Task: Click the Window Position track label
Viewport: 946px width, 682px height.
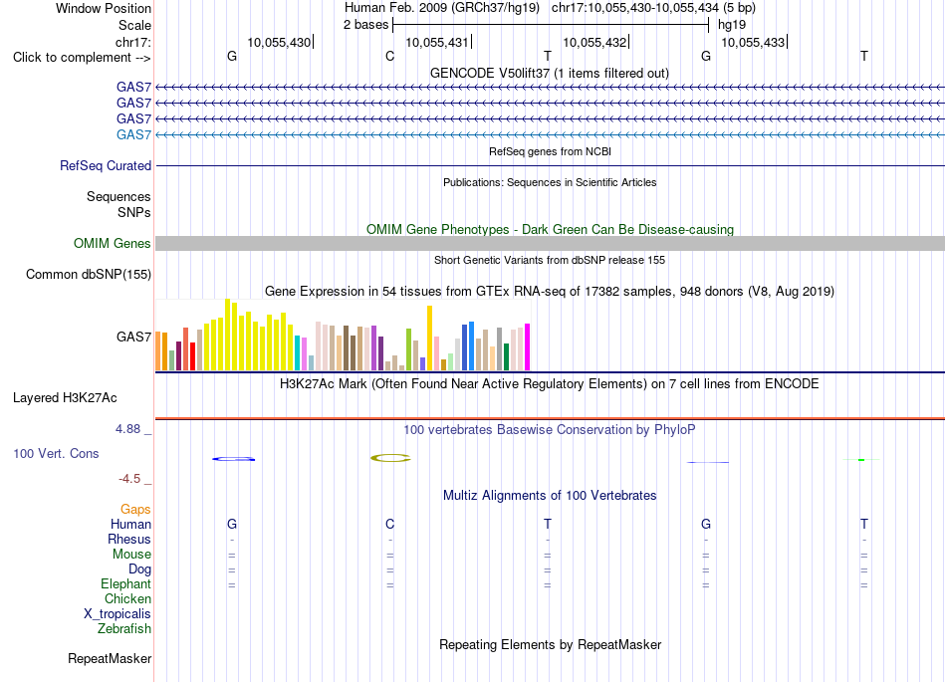Action: click(x=104, y=8)
